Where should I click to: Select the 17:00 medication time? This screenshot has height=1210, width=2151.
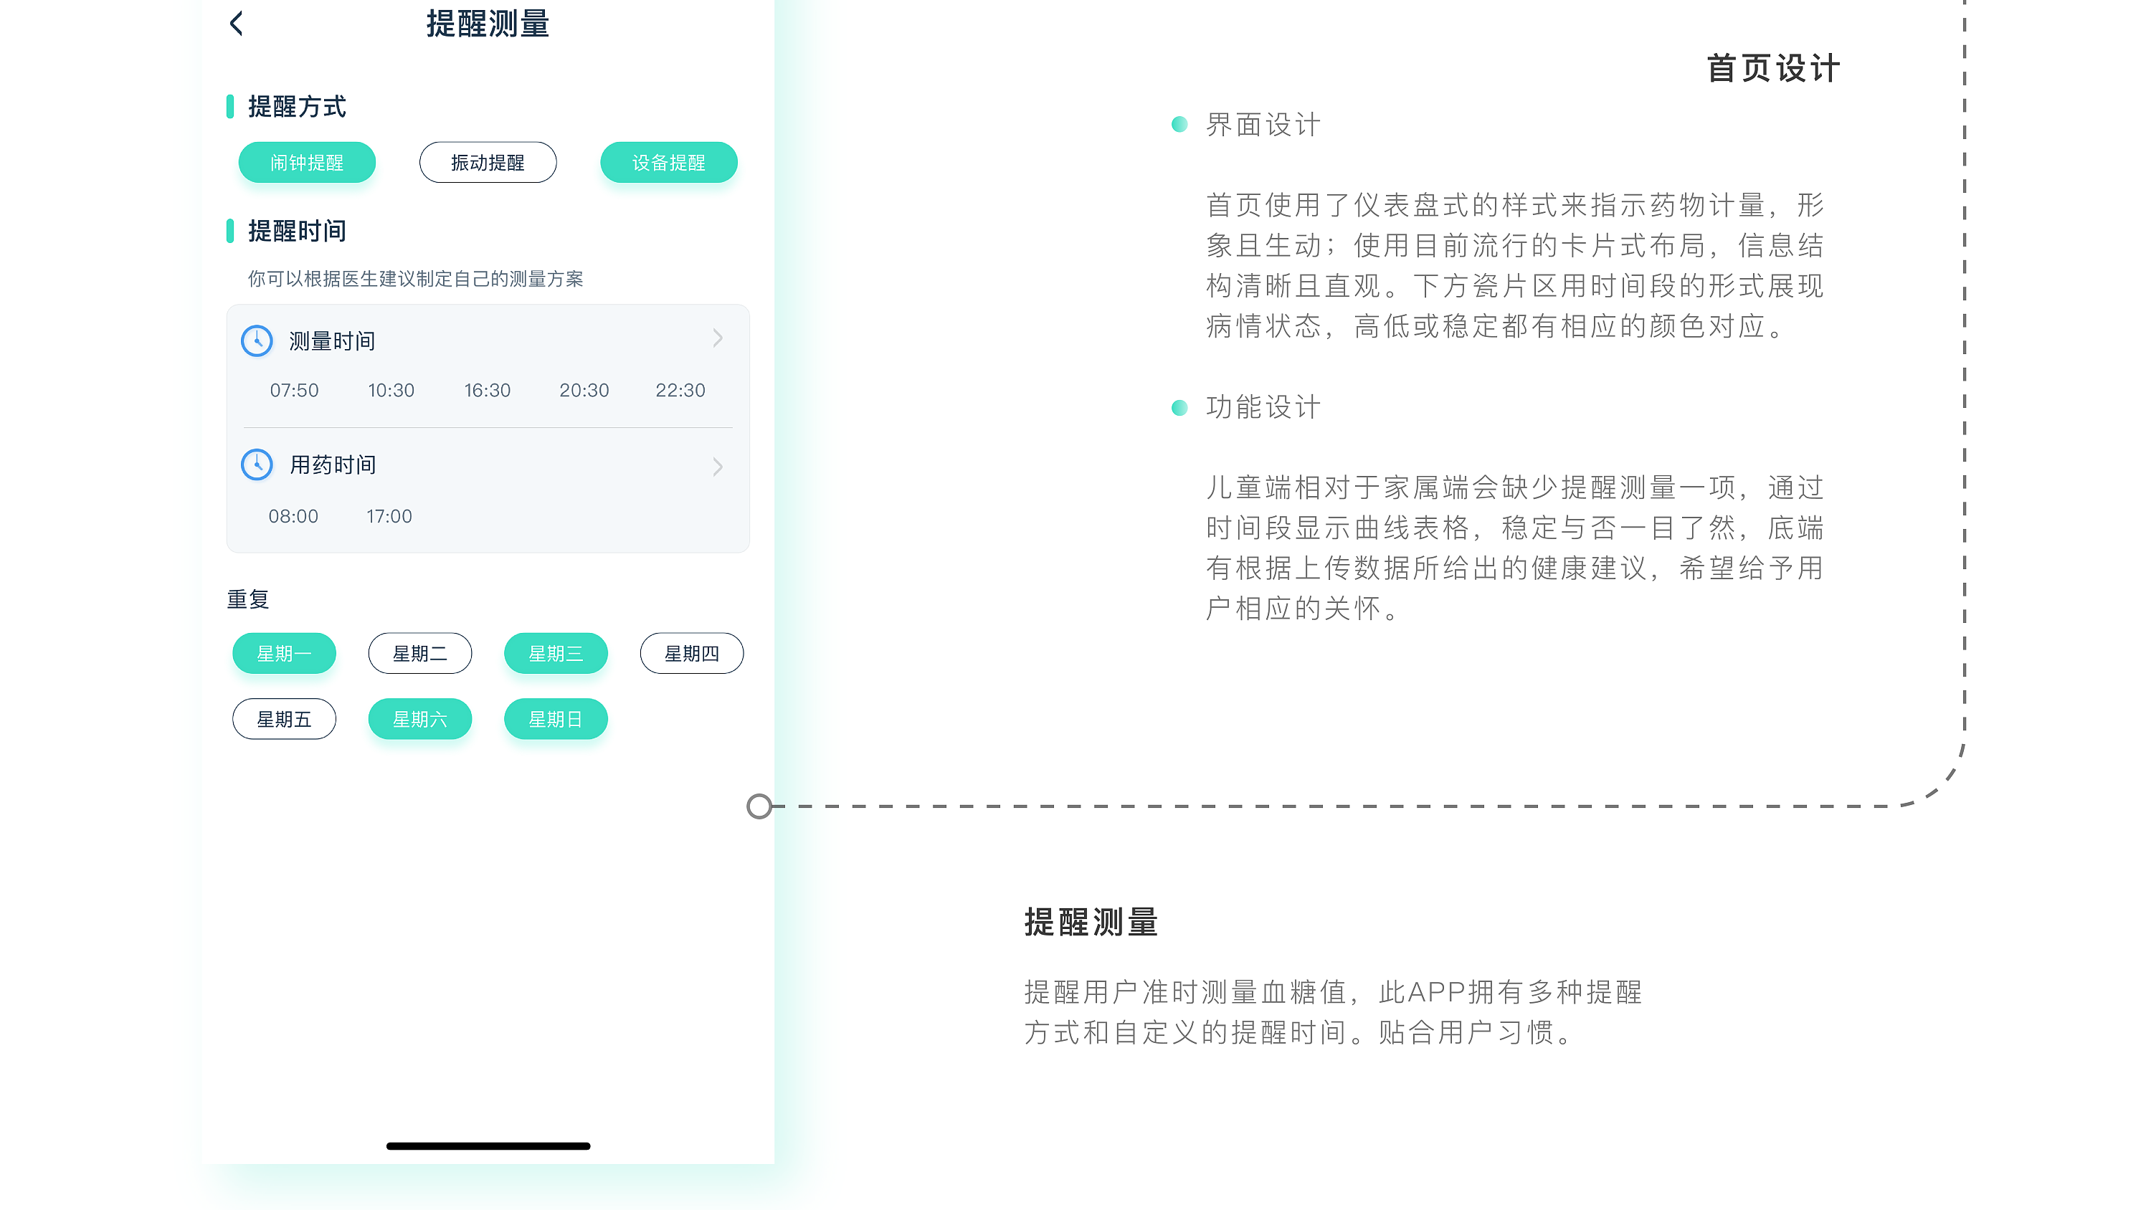389,516
